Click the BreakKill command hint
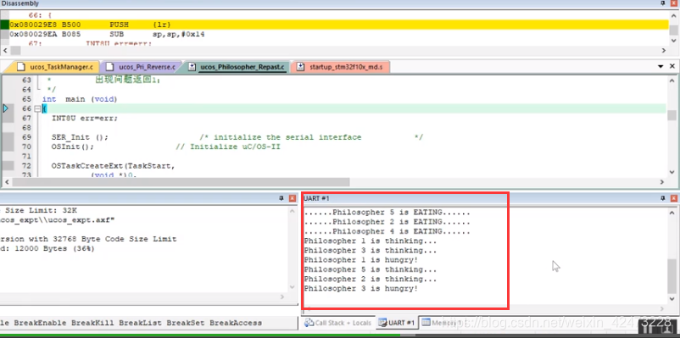The width and height of the screenshot is (680, 338). point(92,323)
